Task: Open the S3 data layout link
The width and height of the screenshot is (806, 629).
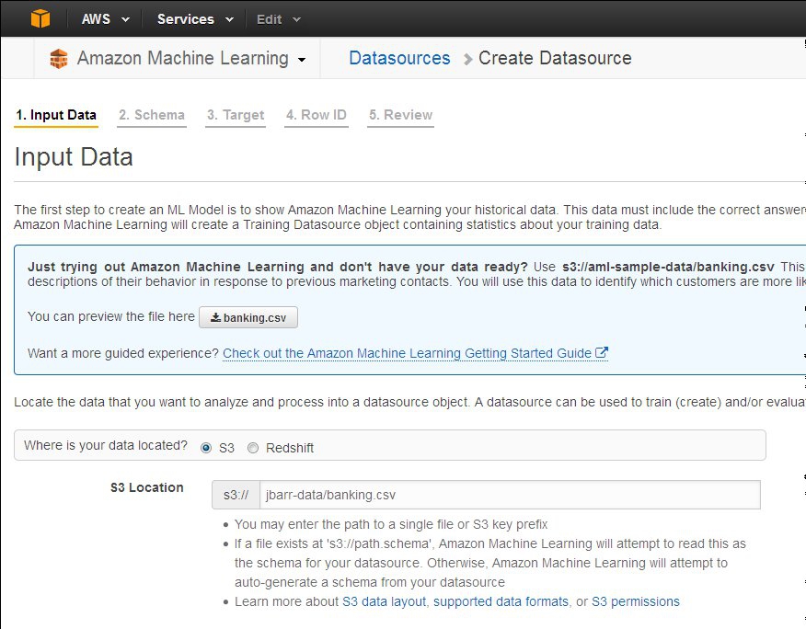Action: 384,601
